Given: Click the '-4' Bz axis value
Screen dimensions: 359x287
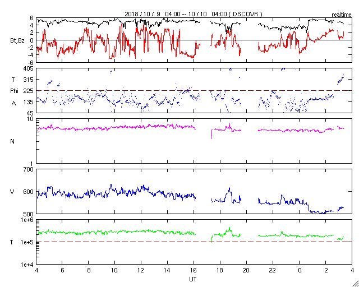Looking at the screenshot, I should coord(31,55).
